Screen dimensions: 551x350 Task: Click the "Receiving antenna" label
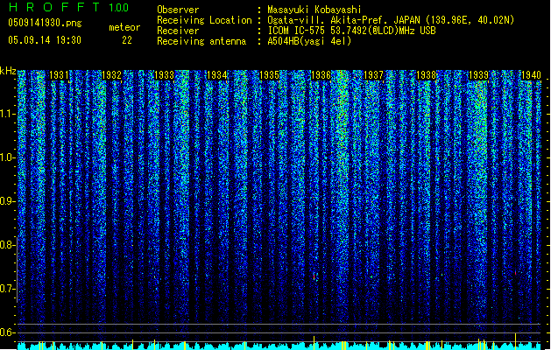[x=201, y=41]
